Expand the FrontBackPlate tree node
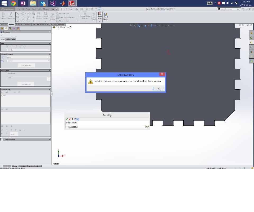 point(52,27)
